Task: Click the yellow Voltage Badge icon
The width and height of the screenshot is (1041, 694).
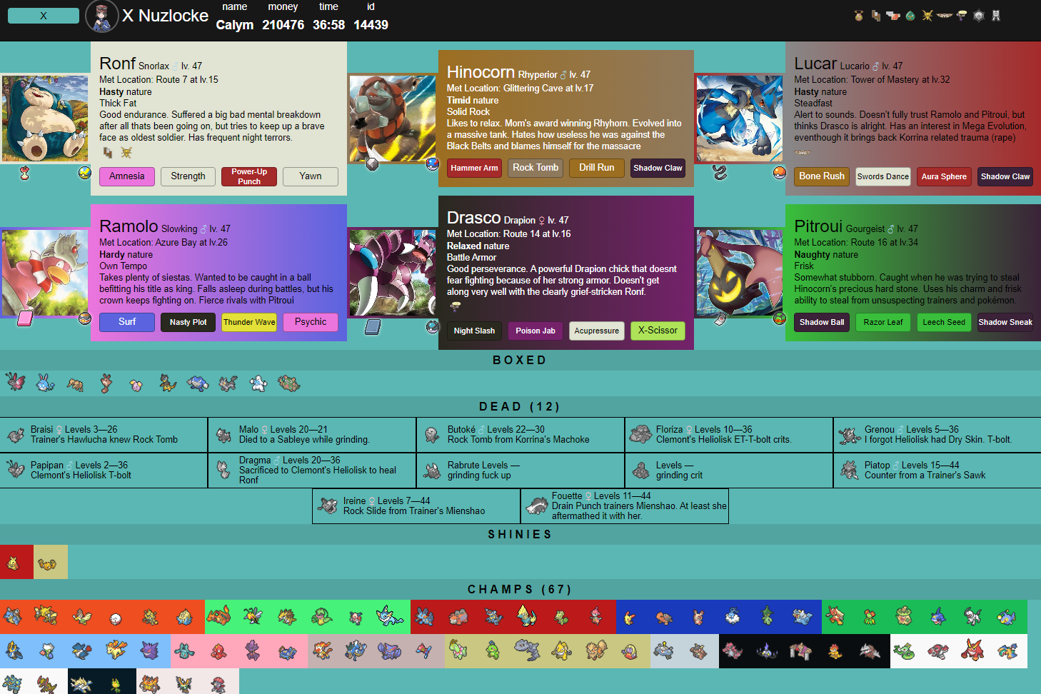Action: click(927, 16)
